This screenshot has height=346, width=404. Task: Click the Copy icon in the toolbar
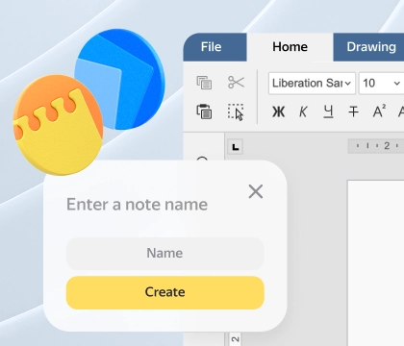204,83
